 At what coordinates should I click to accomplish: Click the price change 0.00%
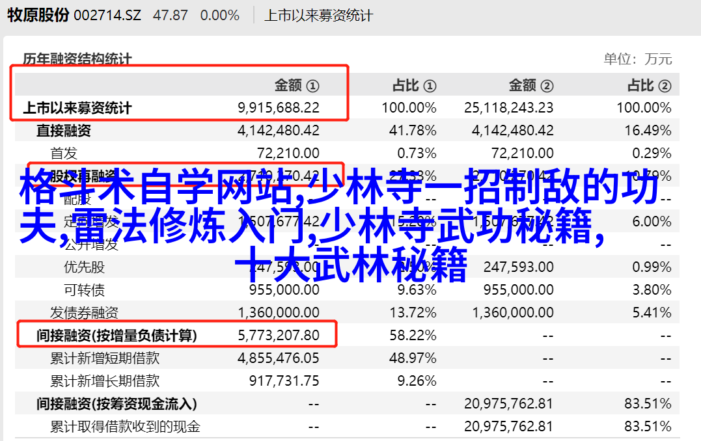coord(219,16)
